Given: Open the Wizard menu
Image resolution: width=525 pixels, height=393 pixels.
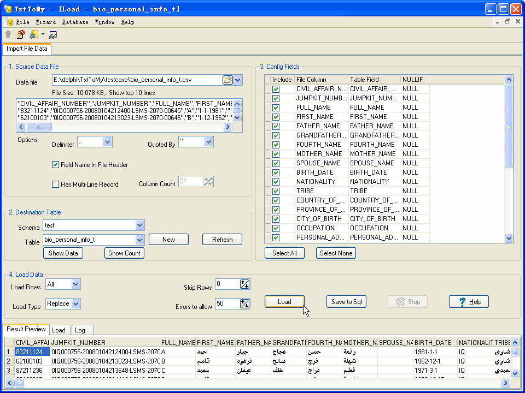Looking at the screenshot, I should coord(46,22).
